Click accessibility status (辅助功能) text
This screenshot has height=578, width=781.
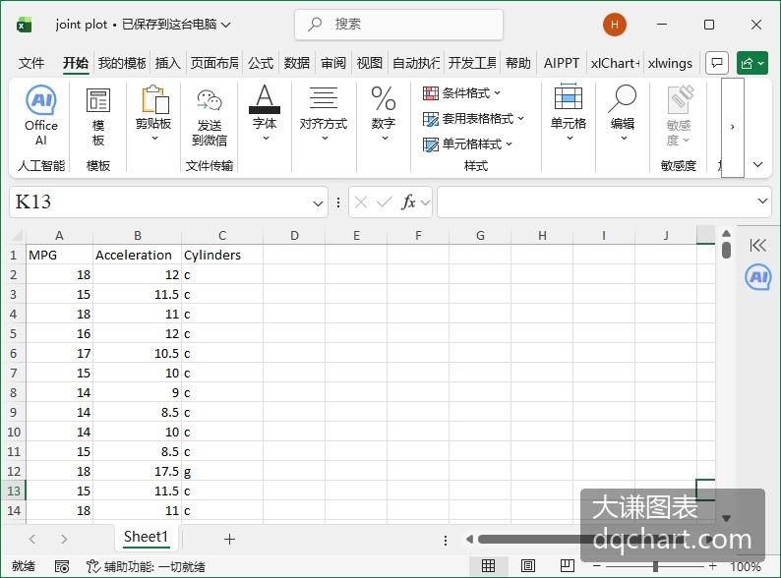pos(145,566)
